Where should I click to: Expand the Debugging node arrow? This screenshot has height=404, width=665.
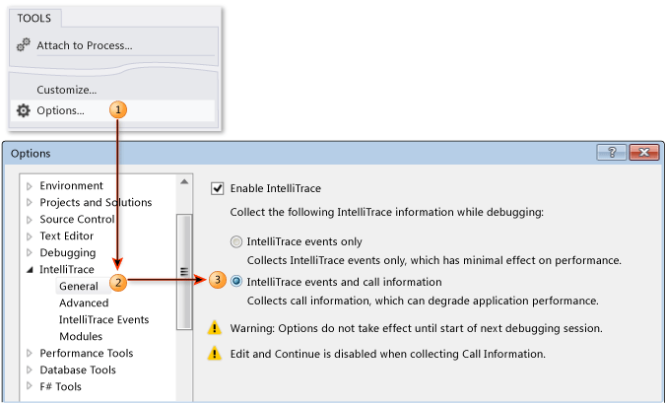30,253
